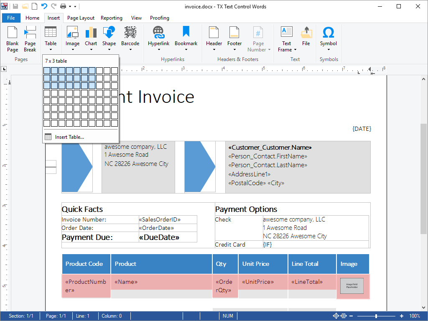Open the Reporting tab
Viewport: 428px width, 321px height.
(x=112, y=18)
